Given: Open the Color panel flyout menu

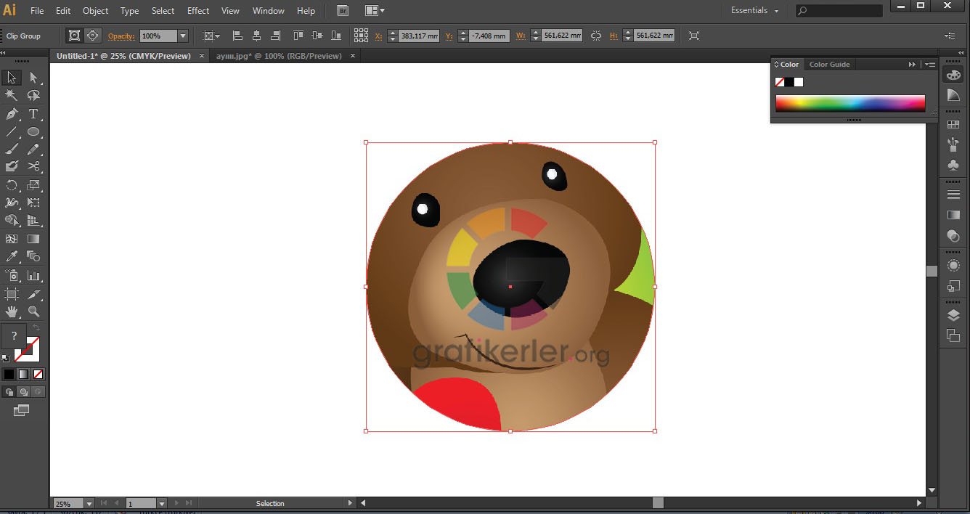Looking at the screenshot, I should tap(929, 65).
